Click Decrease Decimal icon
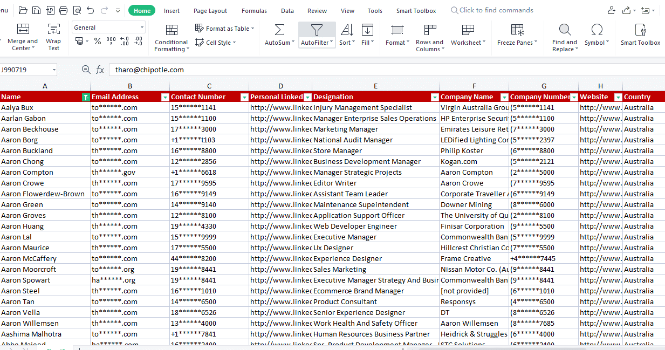The height and width of the screenshot is (350, 665). coord(138,41)
